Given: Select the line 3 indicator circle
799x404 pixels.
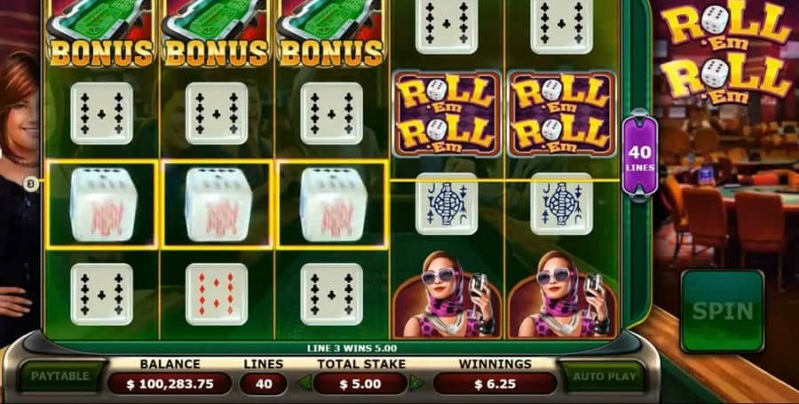Looking at the screenshot, I should click(30, 184).
